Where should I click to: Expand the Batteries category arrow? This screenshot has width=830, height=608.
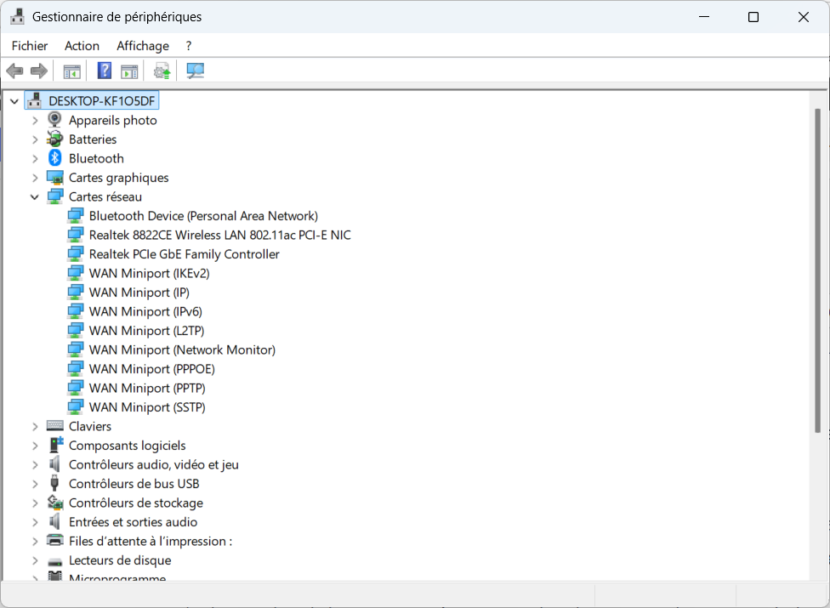35,139
